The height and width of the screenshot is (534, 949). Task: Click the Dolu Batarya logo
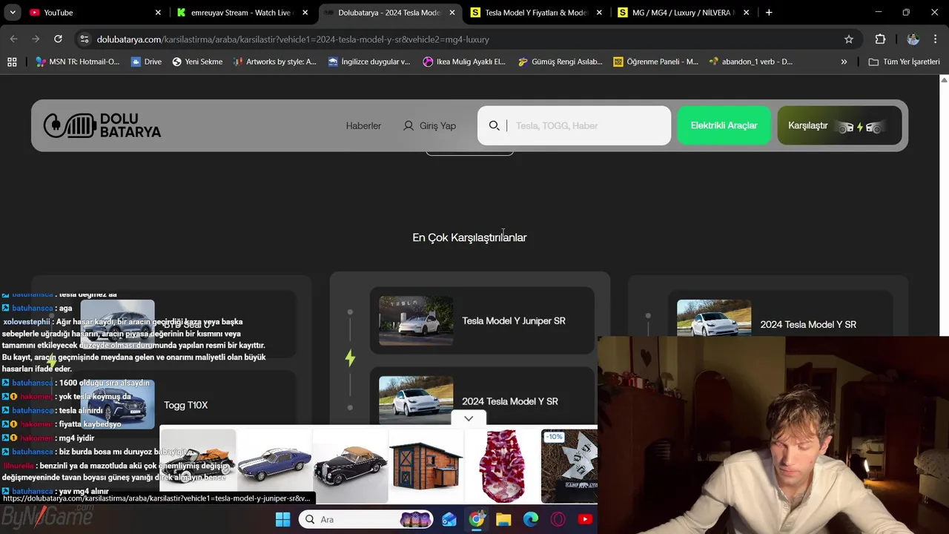[102, 125]
